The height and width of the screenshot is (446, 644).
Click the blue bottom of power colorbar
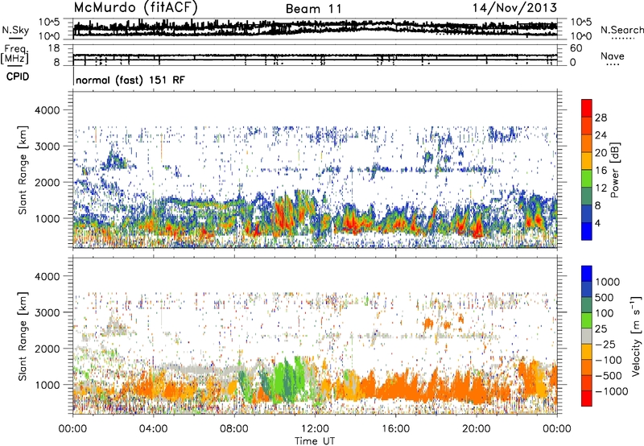pyautogui.click(x=587, y=231)
